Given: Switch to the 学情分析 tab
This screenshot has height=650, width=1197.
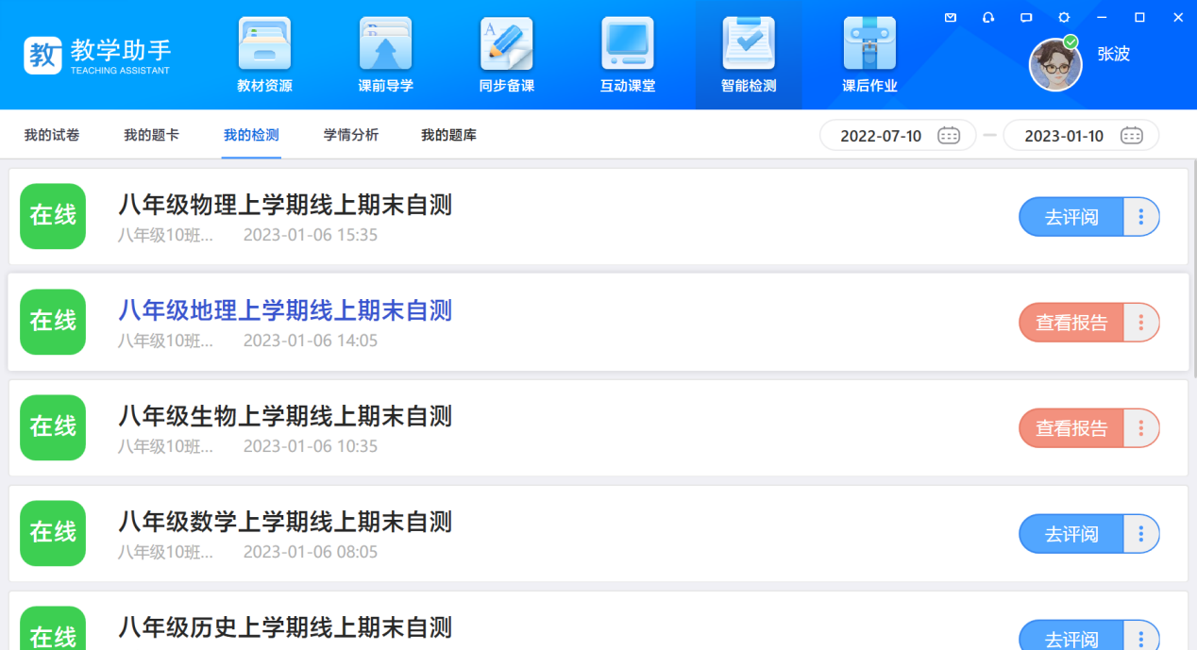Looking at the screenshot, I should 351,135.
